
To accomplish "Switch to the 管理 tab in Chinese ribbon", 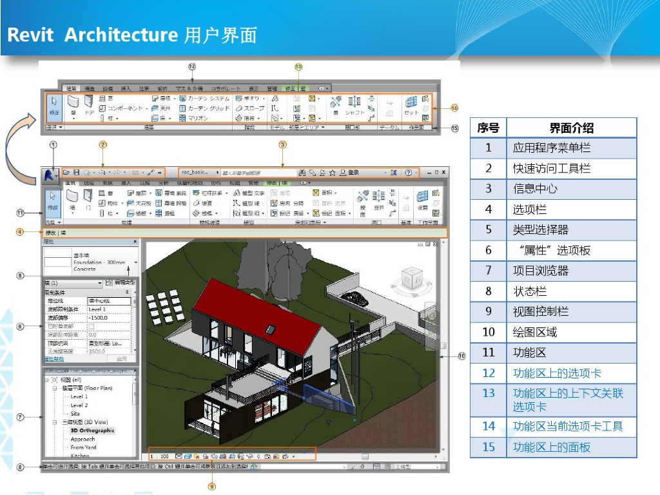I will [x=253, y=183].
